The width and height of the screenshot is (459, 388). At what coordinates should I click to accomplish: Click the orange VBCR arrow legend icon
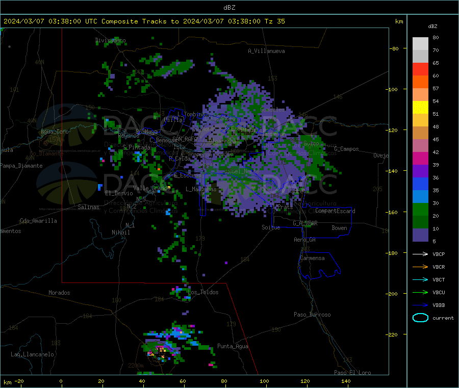(x=420, y=267)
